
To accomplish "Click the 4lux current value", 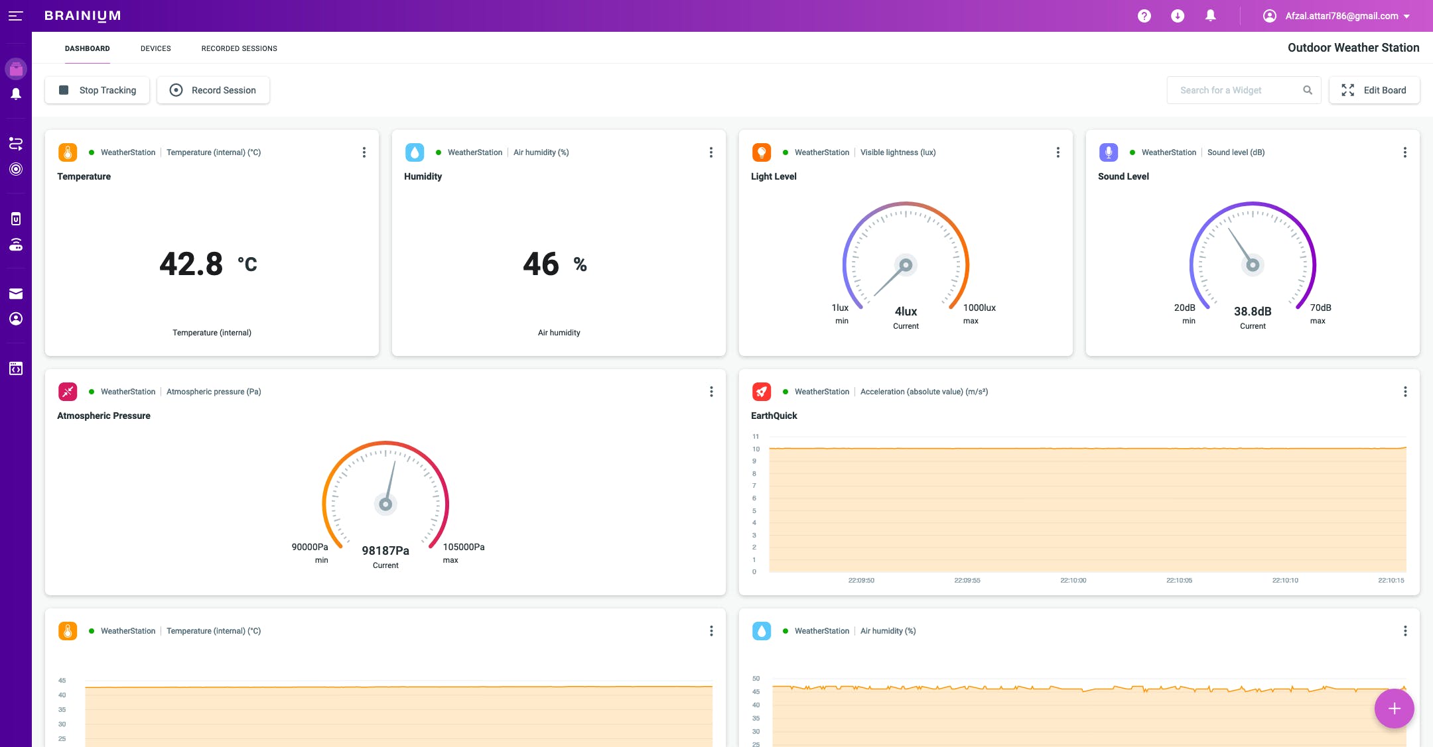I will [906, 312].
